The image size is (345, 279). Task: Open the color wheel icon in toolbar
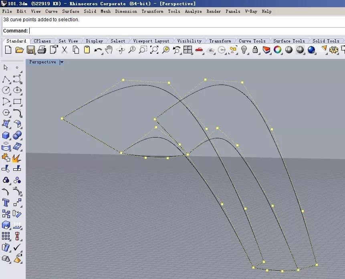277,50
